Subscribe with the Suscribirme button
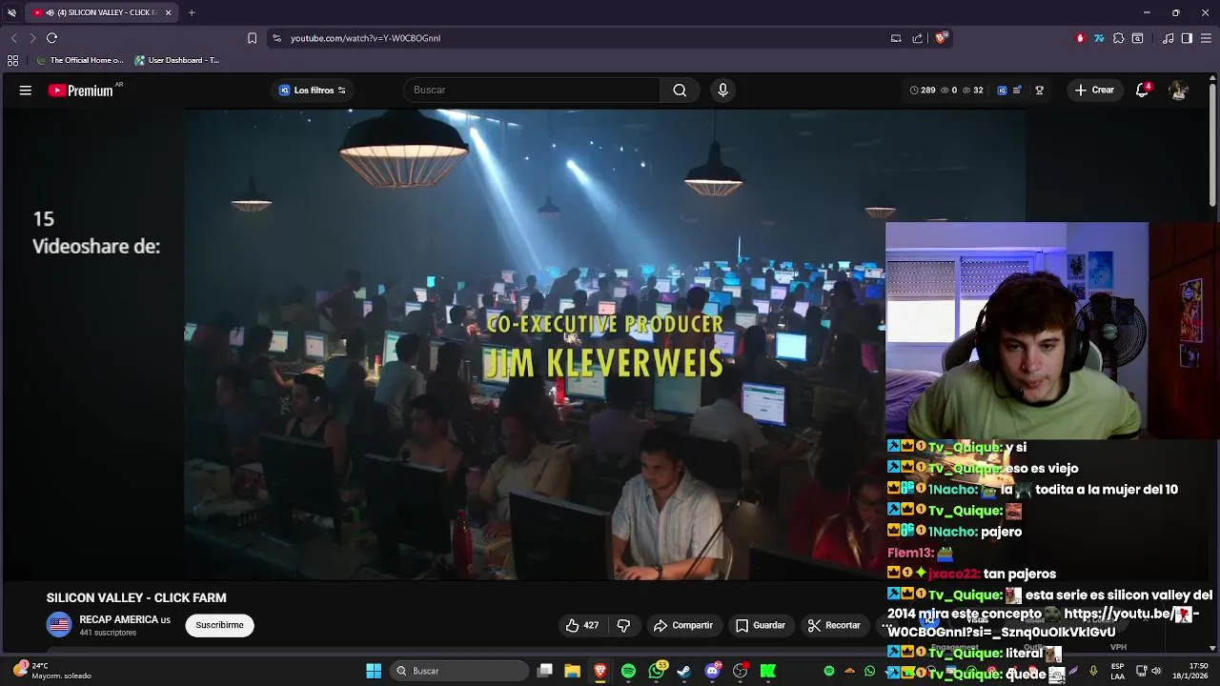This screenshot has height=686, width=1220. point(219,625)
